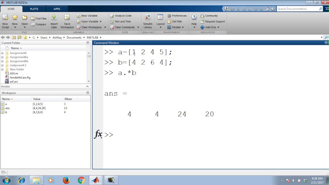Expand the Add-Ons dropdown
Image resolution: width=329 pixels, height=185 pixels.
pyautogui.click(x=218, y=27)
